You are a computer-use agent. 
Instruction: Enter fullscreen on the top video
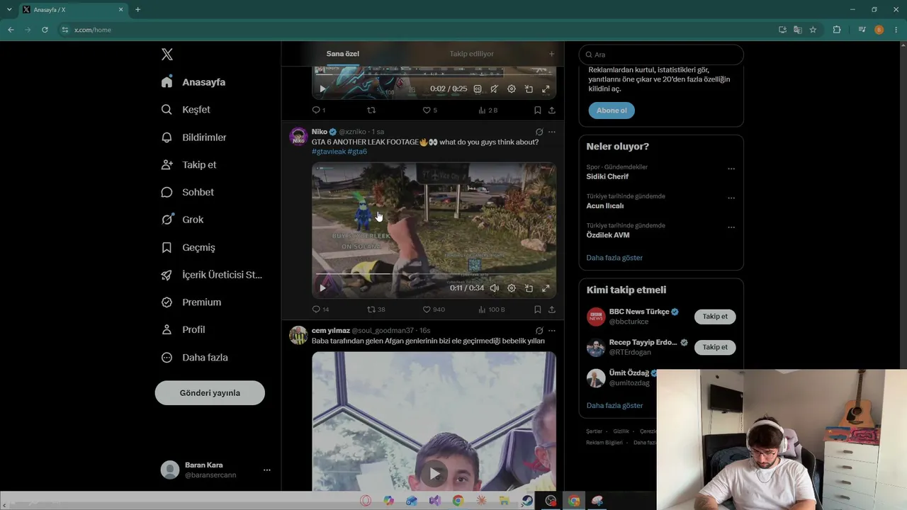pos(546,89)
